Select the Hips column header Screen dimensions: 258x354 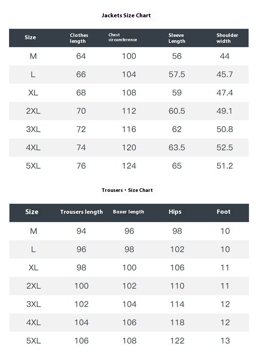175,212
